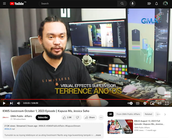
Task: Open the KMJS August 13 video thumbnail
Action: coord(120,127)
